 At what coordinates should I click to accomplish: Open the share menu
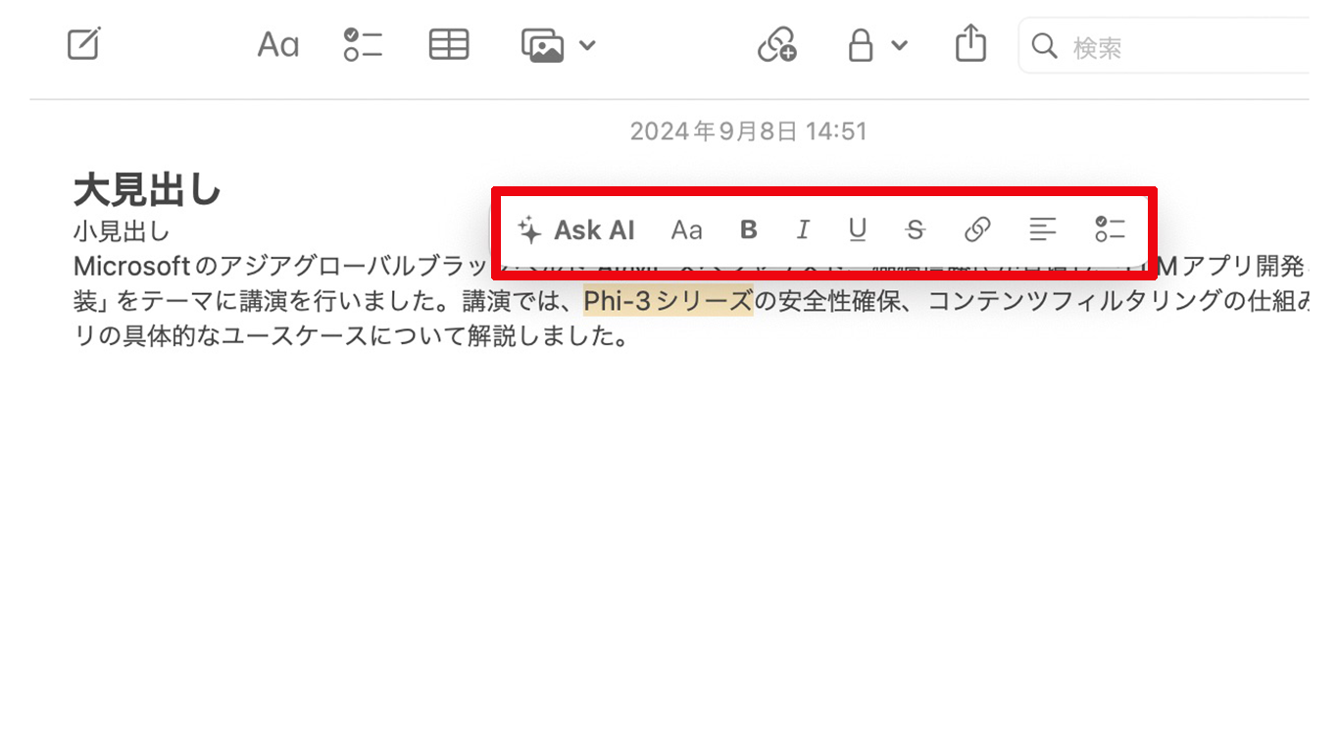click(x=970, y=45)
